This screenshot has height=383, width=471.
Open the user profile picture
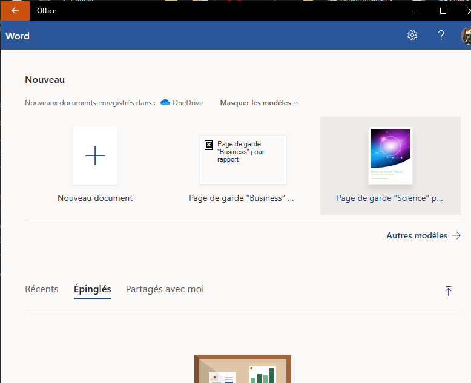pos(466,36)
